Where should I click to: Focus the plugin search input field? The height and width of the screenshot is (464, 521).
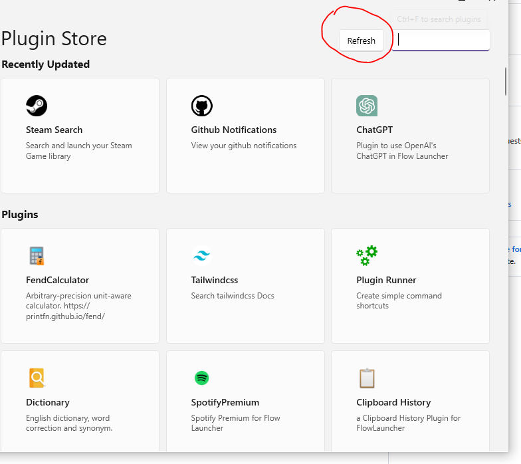pos(441,40)
